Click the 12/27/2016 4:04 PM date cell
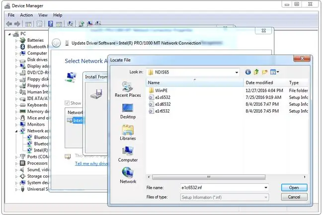This screenshot has height=215, width=323. point(264,90)
